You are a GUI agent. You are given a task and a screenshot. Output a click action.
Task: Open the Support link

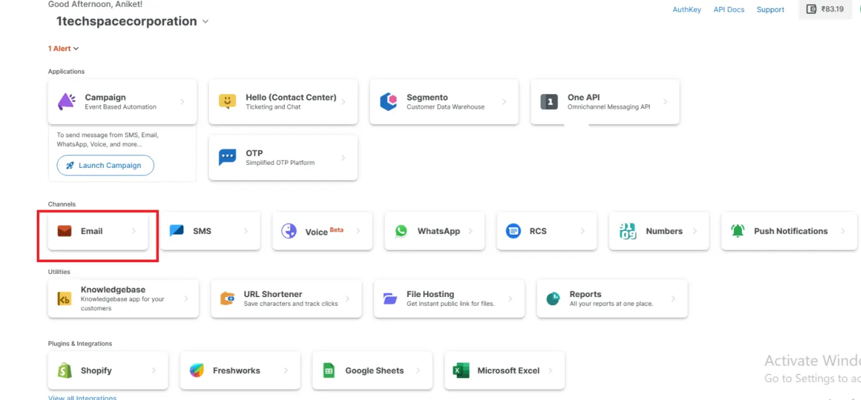point(771,9)
